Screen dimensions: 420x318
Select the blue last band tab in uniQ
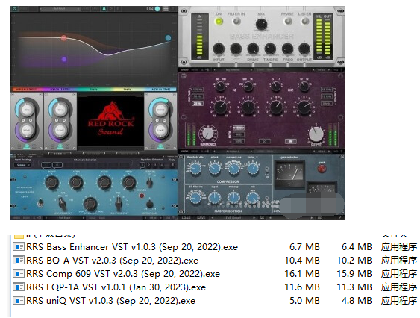[160, 89]
